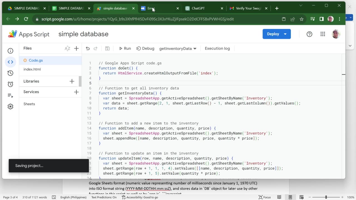The height and width of the screenshot is (200, 356).
Task: View site information lock icon
Action: pyautogui.click(x=37, y=19)
